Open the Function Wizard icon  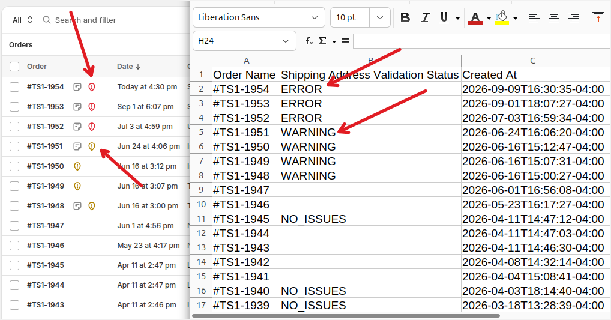pos(309,41)
